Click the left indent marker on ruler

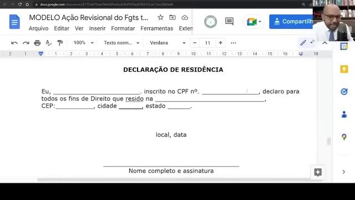40,54
